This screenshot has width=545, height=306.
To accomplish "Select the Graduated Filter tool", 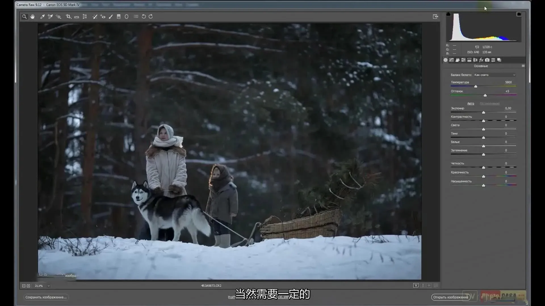I will tap(119, 17).
